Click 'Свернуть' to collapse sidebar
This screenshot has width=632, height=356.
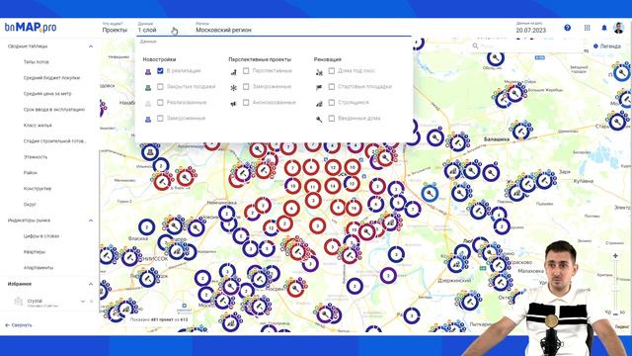[19, 325]
